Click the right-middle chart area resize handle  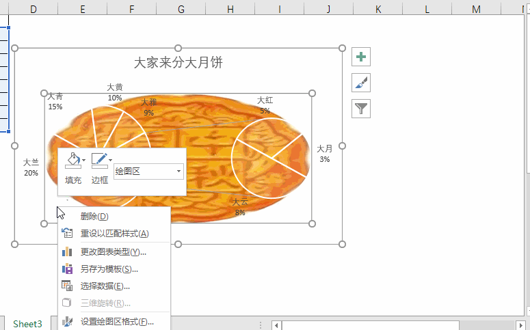click(342, 146)
